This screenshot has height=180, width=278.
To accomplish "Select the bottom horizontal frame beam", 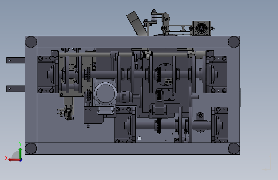I will 132,149.
